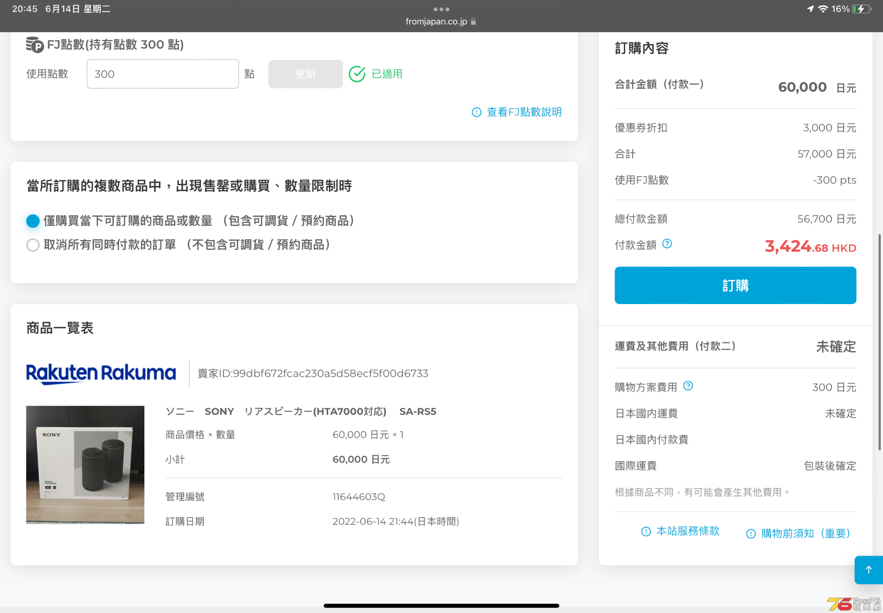
Task: Click the green applied checkmark icon
Action: (x=357, y=74)
